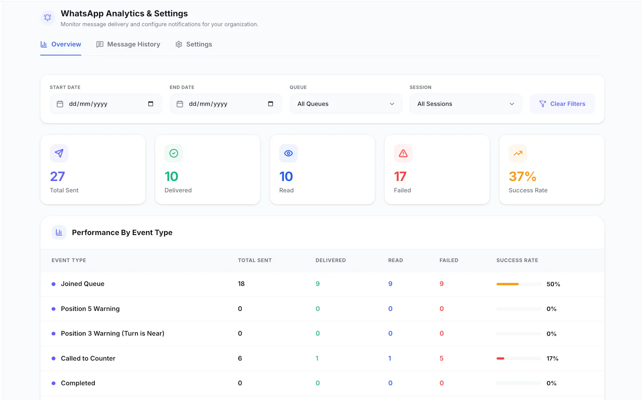Select the Completed row label

tap(78, 383)
